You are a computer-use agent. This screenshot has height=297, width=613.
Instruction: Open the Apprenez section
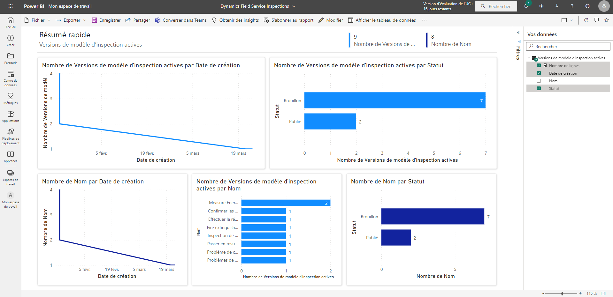(11, 157)
